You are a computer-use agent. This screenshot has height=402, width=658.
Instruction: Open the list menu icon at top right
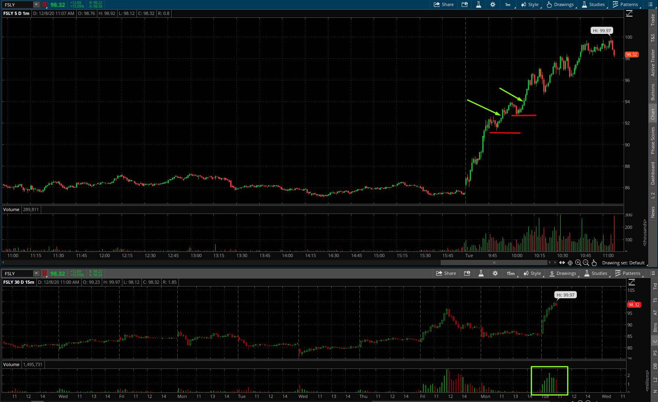coord(650,4)
